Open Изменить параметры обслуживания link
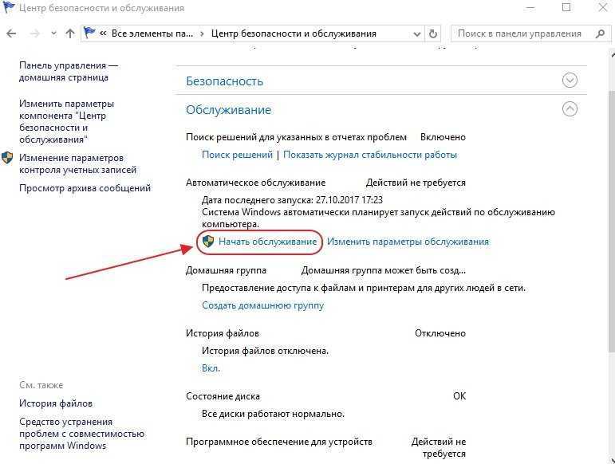615x464 pixels. pos(408,242)
